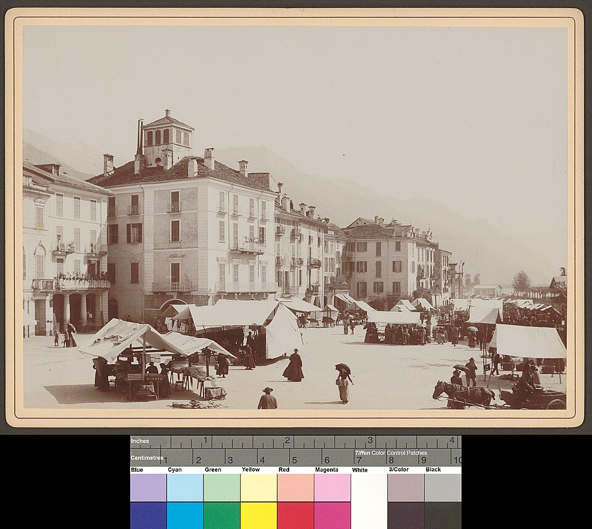
Task: Click the 5 centimetre mark on ruler
Action: click(x=295, y=461)
